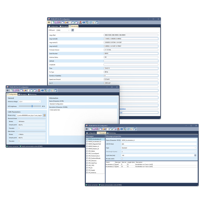
Task: Click blue right-arrow icon in Configuration-tab window toolbar
Action: pyautogui.click(x=42, y=90)
